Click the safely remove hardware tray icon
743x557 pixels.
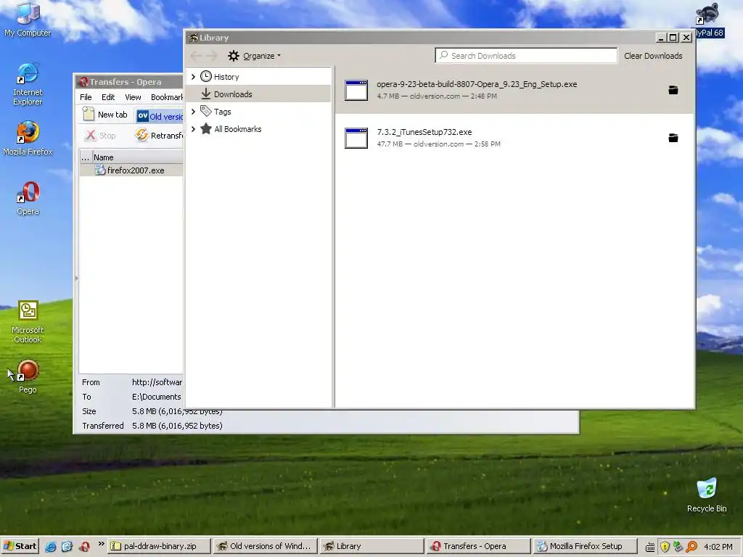pos(678,547)
